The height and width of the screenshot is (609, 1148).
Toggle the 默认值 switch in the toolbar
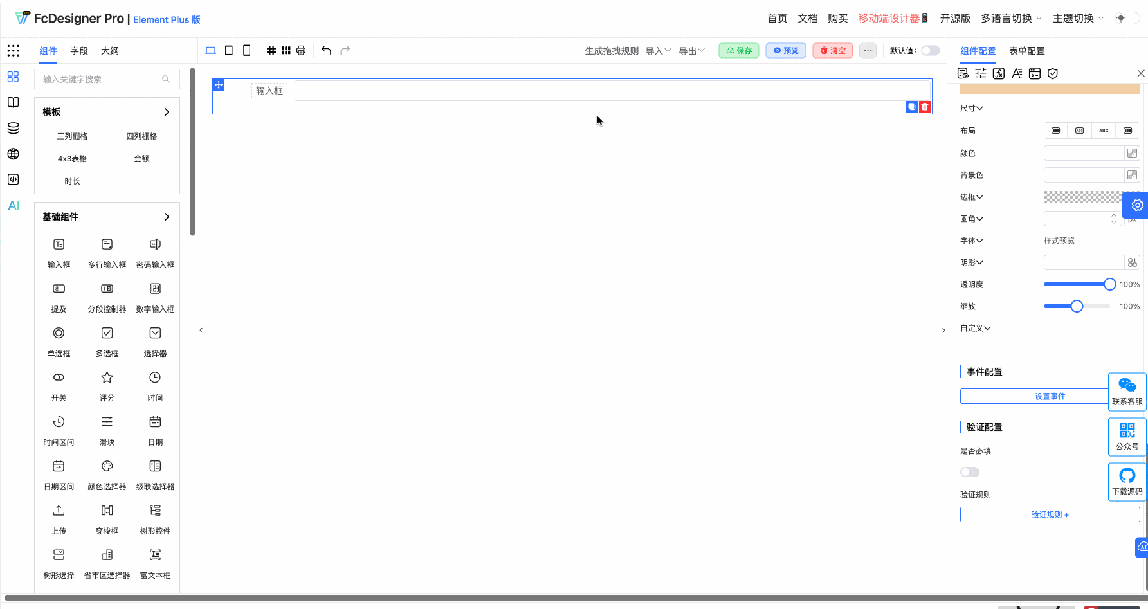(930, 50)
